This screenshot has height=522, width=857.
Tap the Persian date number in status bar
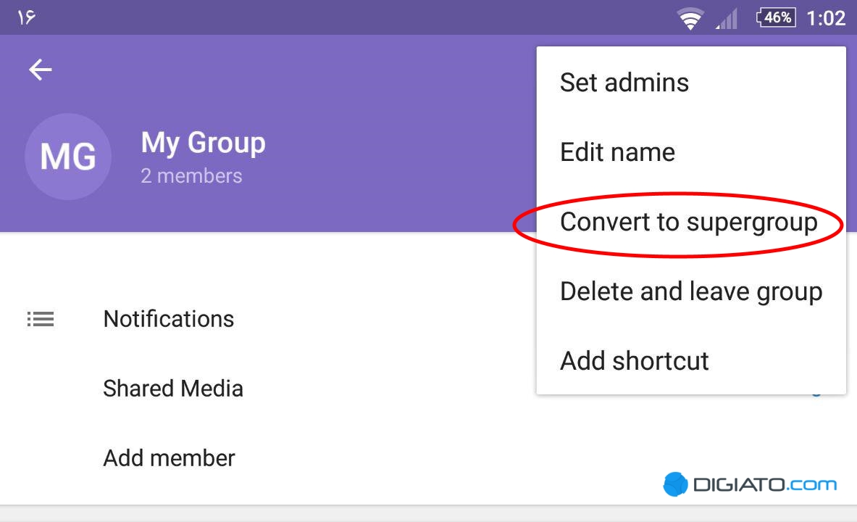pos(26,17)
